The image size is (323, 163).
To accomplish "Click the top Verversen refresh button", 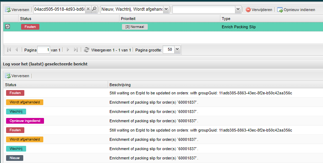I will (17, 10).
